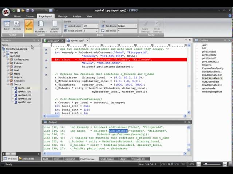The width and height of the screenshot is (233, 174).
Task: Open ape4da1.cpp file in project tree
Action: coord(24,95)
